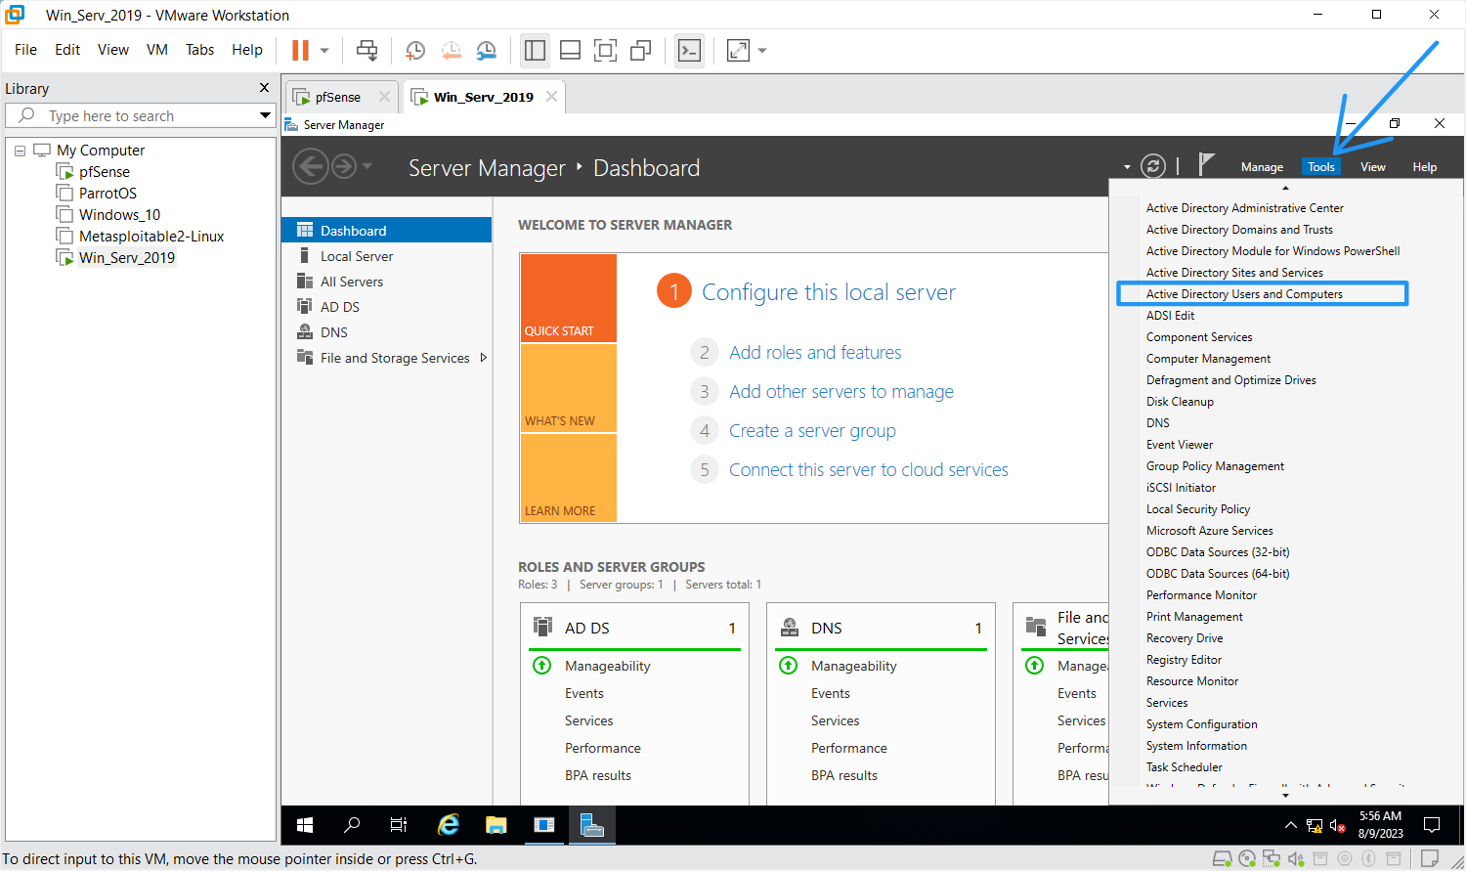
Task: Open the notifications flag icon
Action: click(x=1207, y=164)
